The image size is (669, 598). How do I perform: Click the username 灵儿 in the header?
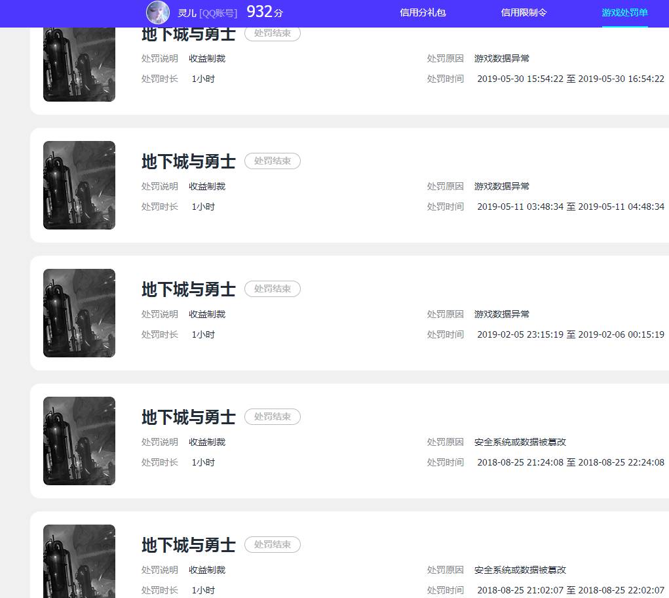point(187,12)
